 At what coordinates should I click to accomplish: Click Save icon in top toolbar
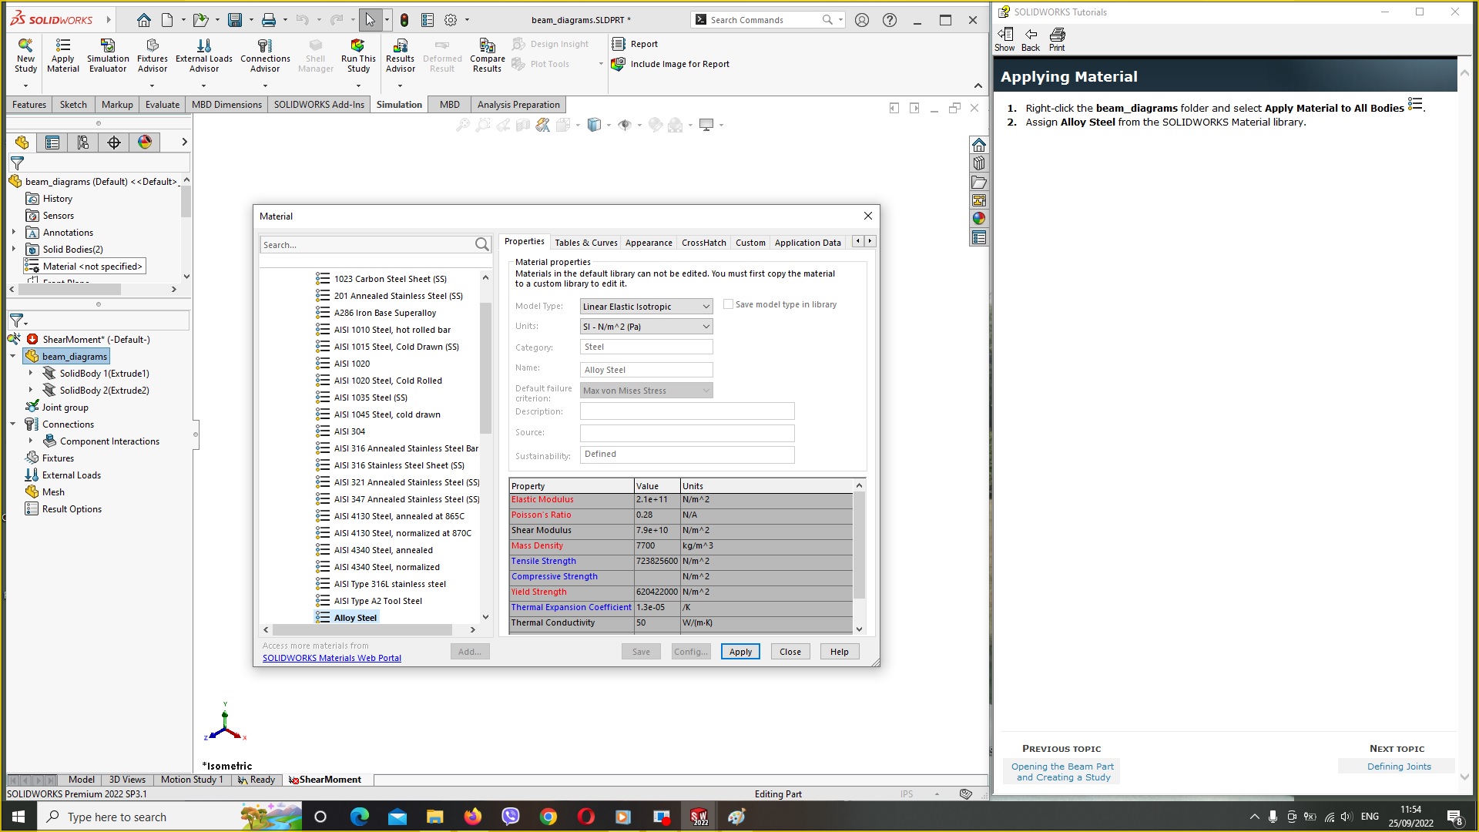pyautogui.click(x=235, y=20)
